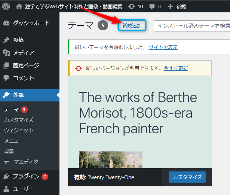Screen dimensions: 230x195
Task: Click the red update-available refresh icon
Action: [79, 68]
